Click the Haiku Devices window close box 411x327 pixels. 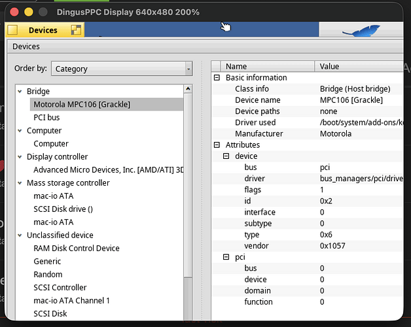click(x=12, y=30)
